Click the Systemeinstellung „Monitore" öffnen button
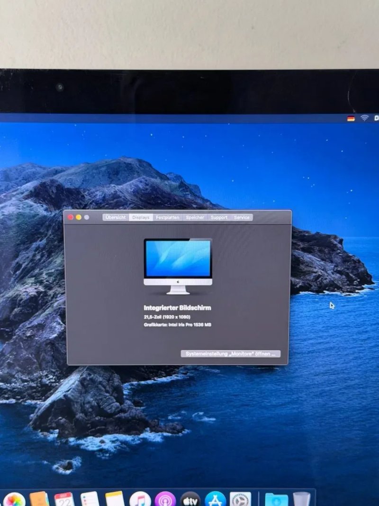The height and width of the screenshot is (506, 379). point(230,354)
